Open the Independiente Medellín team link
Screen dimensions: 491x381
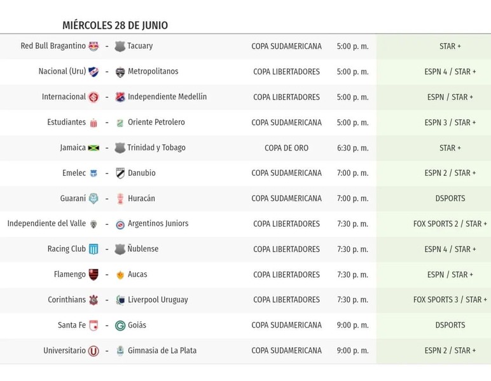pyautogui.click(x=167, y=97)
